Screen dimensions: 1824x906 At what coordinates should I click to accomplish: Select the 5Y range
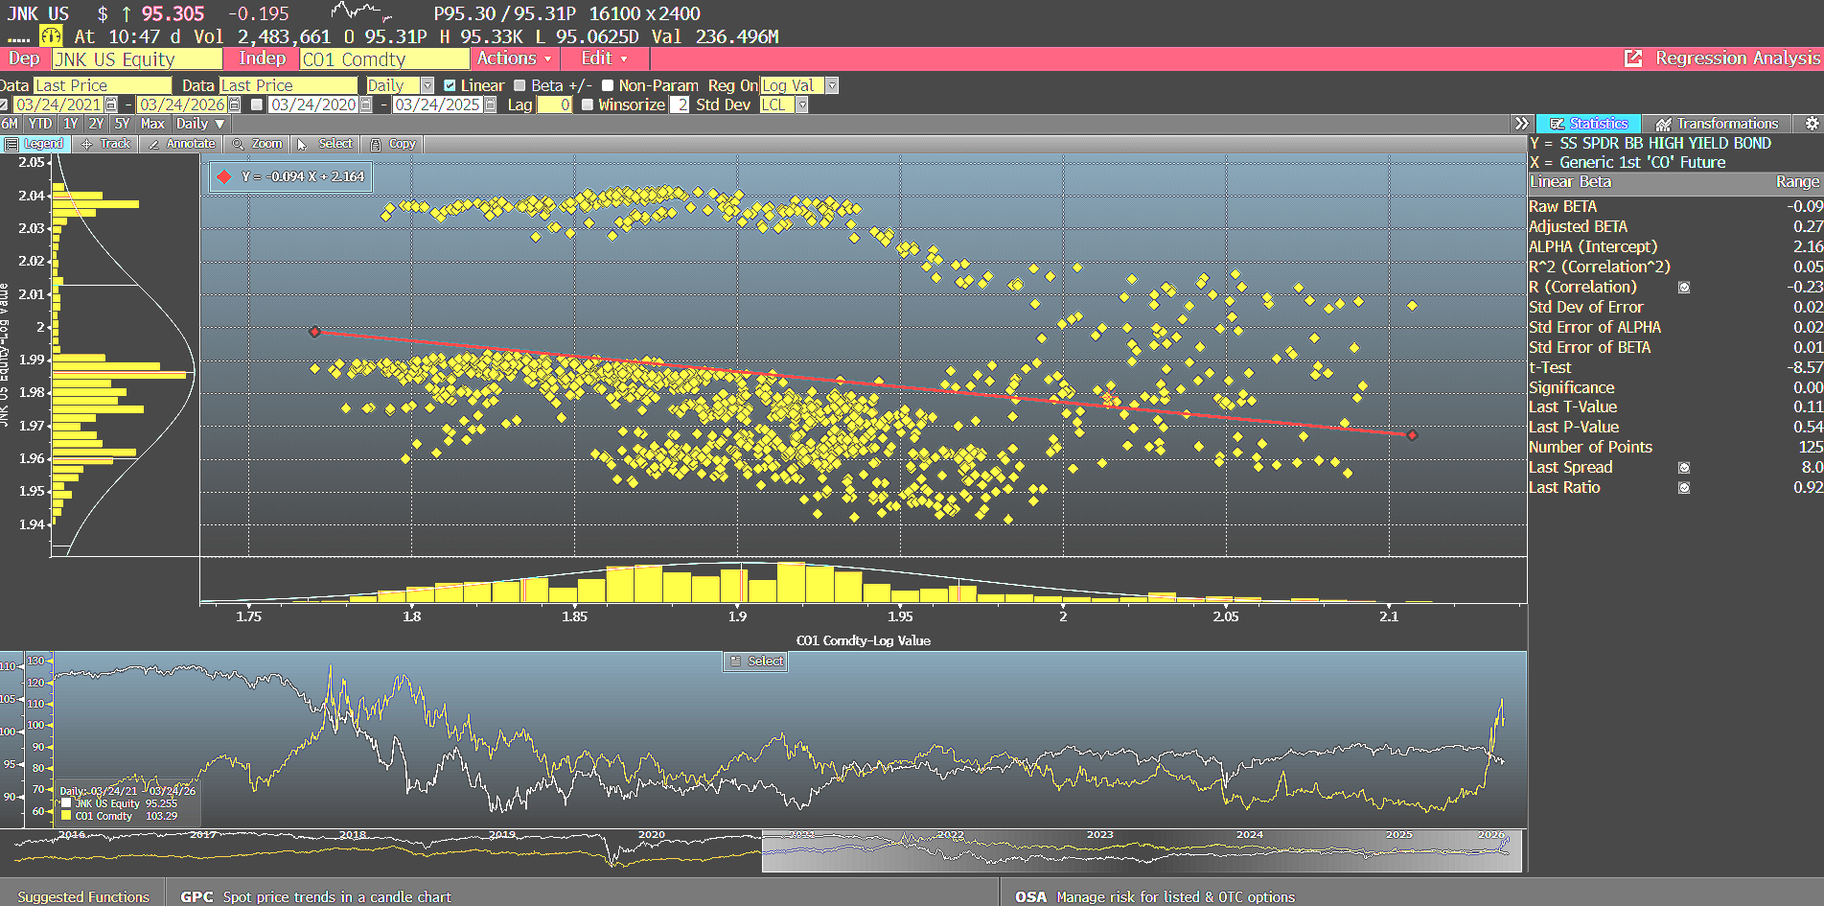click(122, 124)
